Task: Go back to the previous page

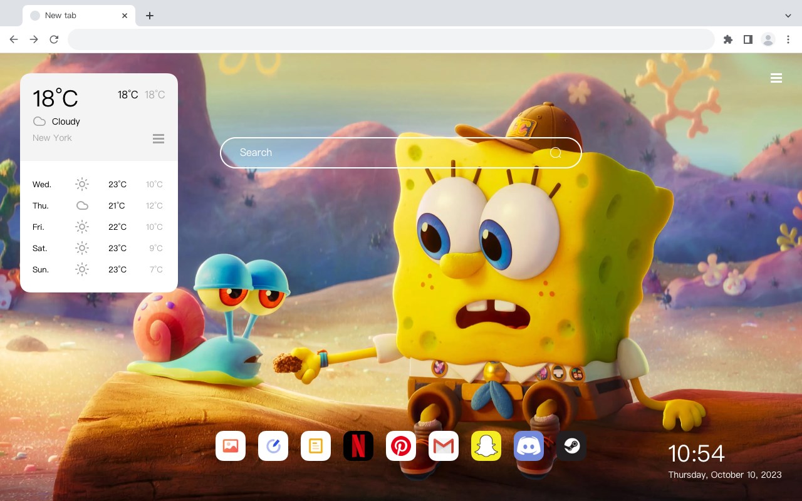Action: point(14,39)
